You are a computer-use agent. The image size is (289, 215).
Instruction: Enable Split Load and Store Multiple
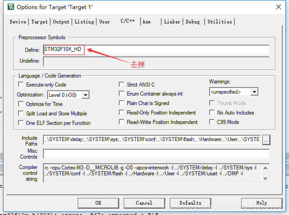click(21, 113)
